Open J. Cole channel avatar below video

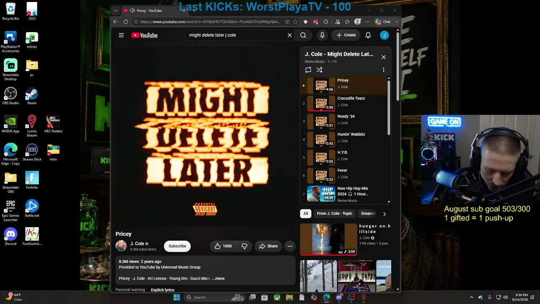[121, 246]
